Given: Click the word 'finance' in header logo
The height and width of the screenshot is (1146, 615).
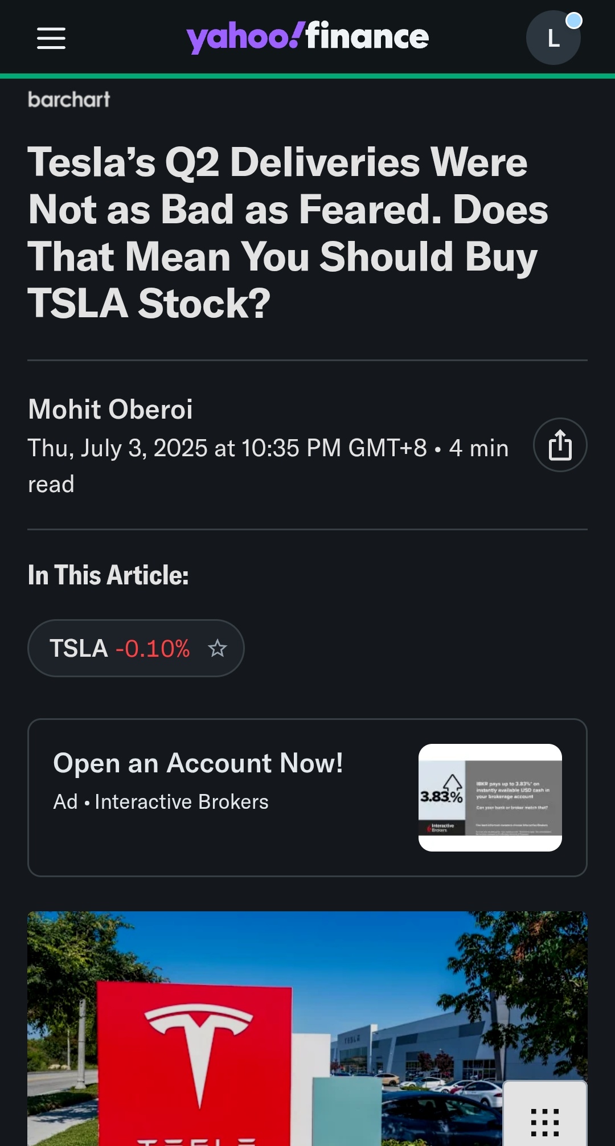Looking at the screenshot, I should click(x=367, y=36).
